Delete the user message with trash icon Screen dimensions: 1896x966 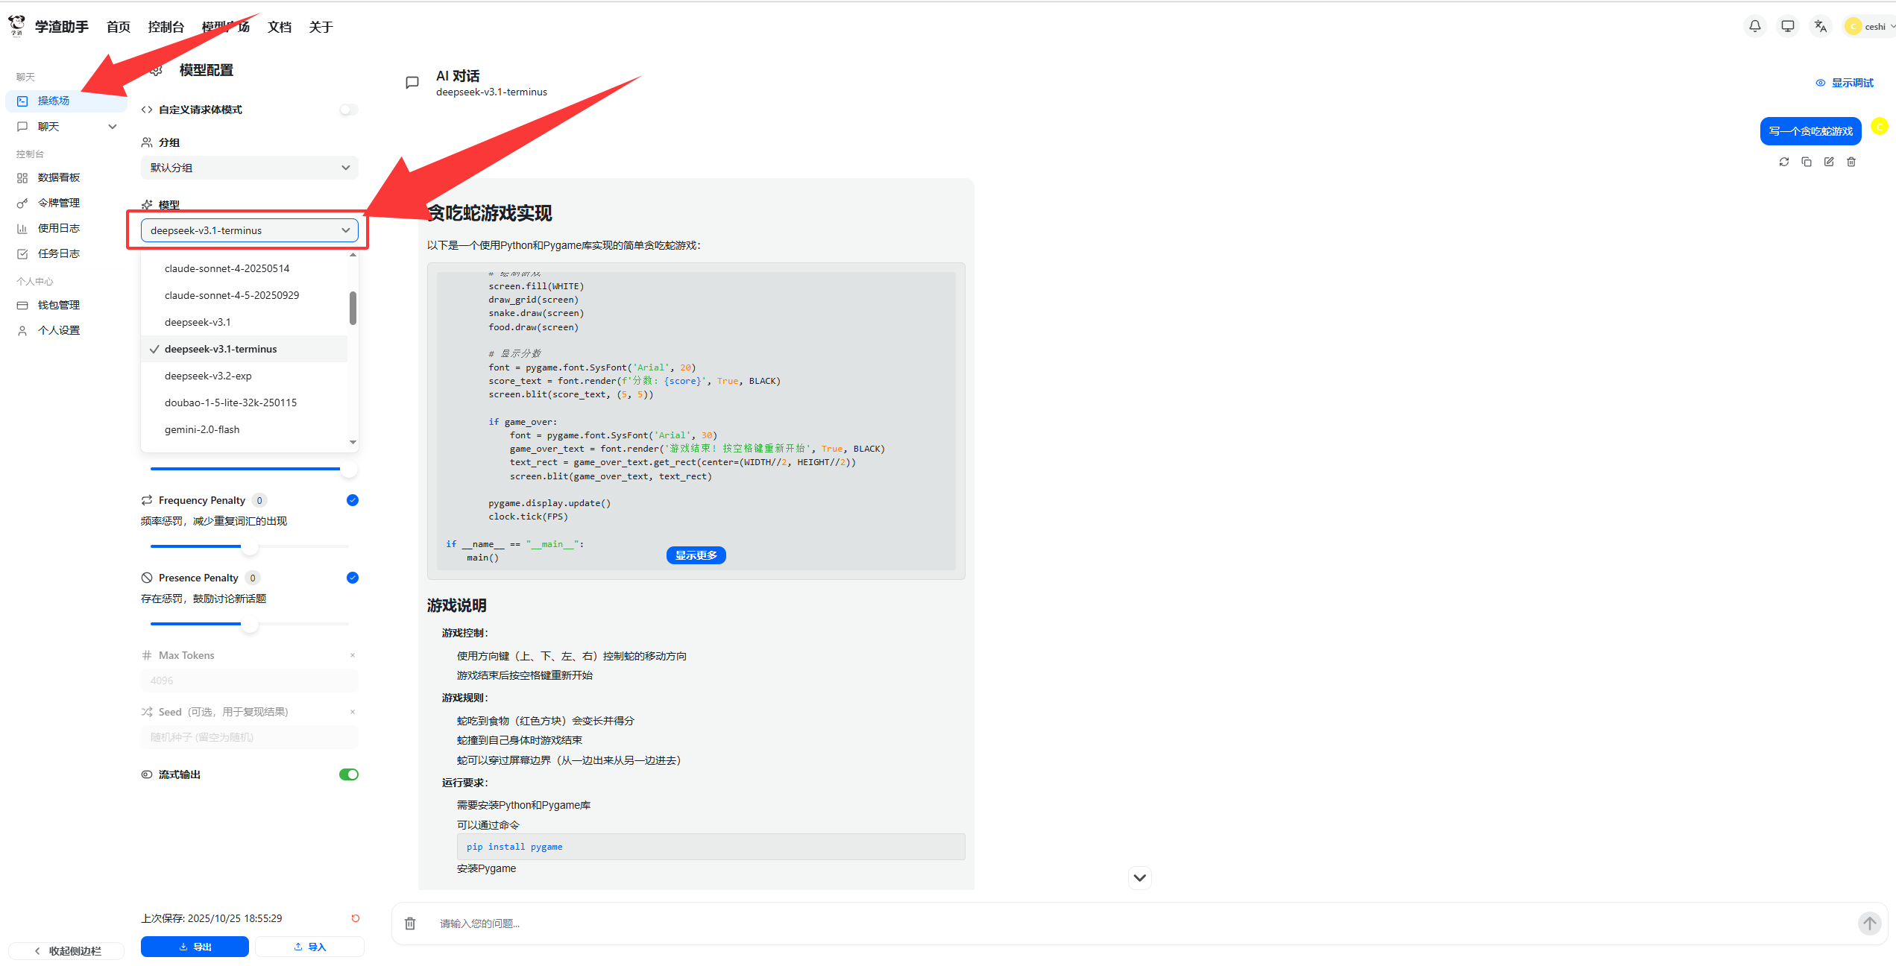(x=1851, y=162)
